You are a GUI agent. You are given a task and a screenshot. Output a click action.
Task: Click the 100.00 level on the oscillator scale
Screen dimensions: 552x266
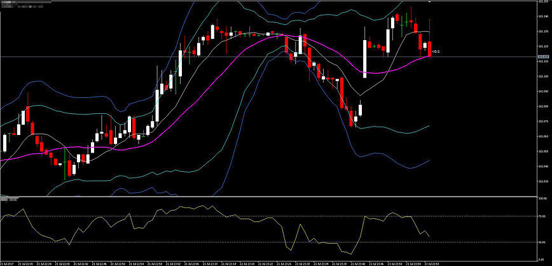(x=543, y=199)
